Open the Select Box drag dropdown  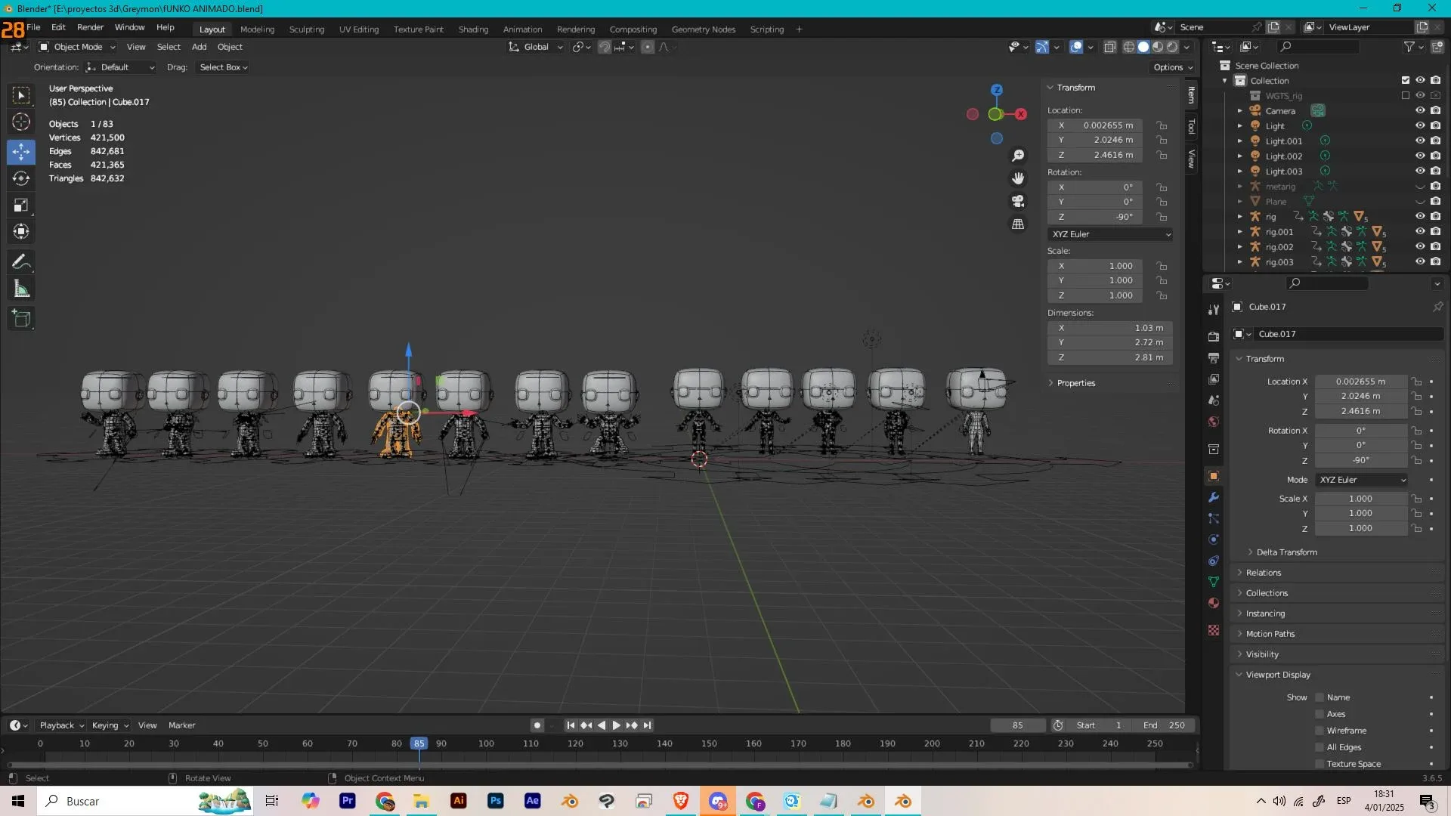point(224,67)
